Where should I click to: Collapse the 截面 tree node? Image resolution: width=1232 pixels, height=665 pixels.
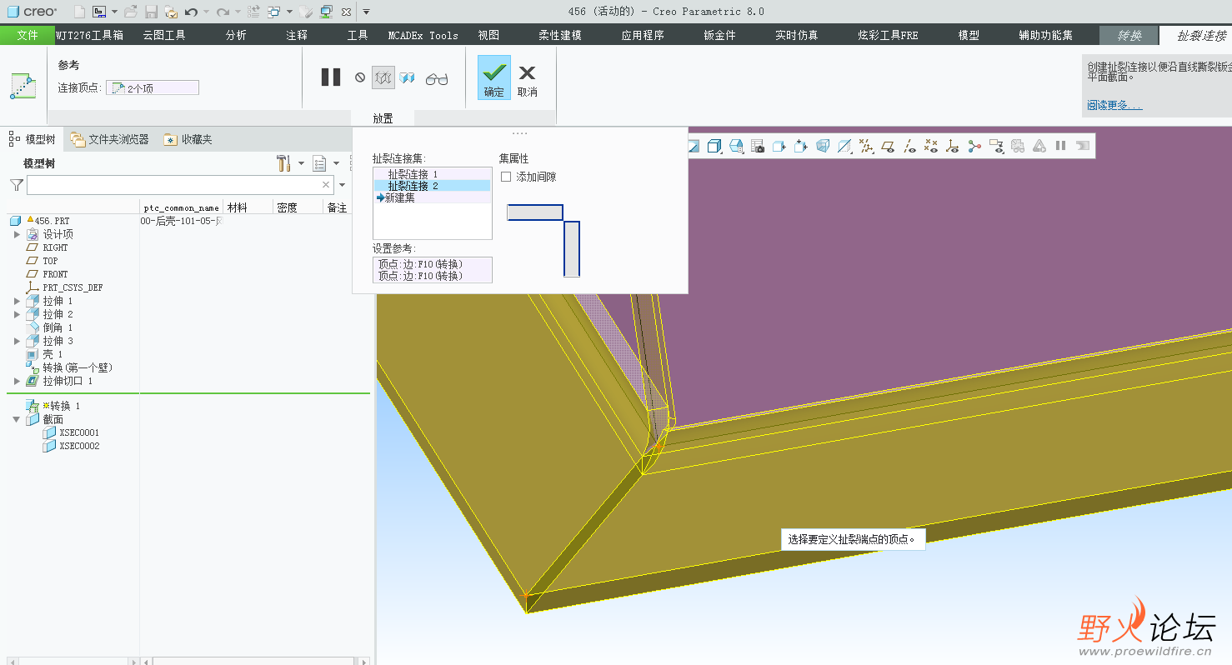[17, 419]
